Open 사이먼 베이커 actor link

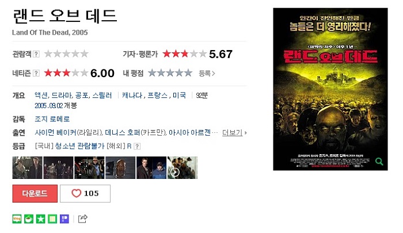pos(55,132)
